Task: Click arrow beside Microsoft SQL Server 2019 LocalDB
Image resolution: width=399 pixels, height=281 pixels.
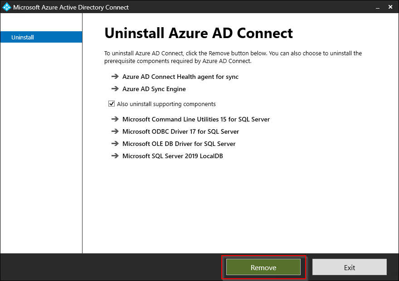Action: pyautogui.click(x=115, y=155)
